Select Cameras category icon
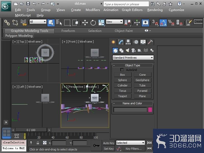This screenshot has width=204, height=153. tap(133, 50)
